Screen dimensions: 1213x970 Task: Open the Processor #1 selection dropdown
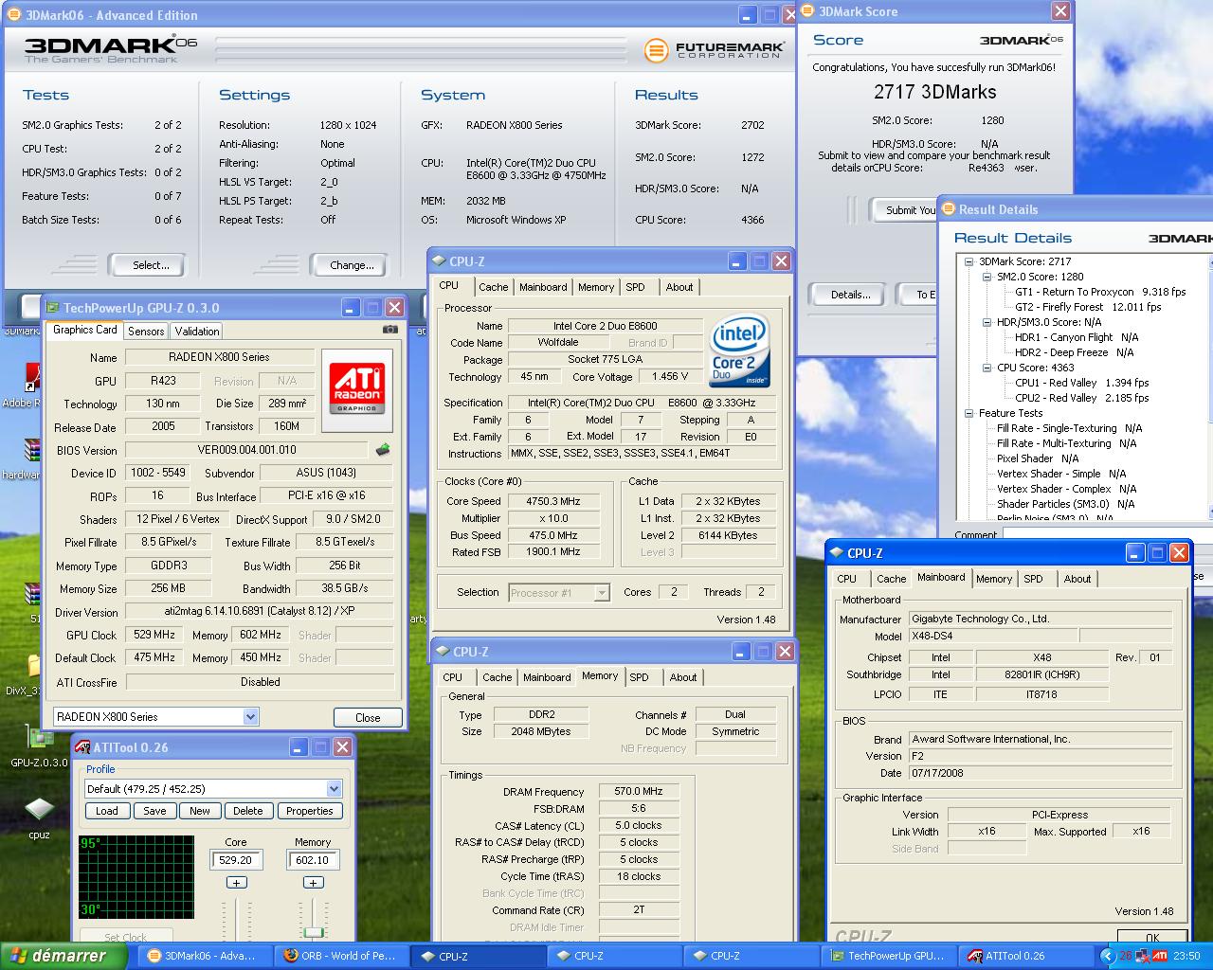point(602,593)
